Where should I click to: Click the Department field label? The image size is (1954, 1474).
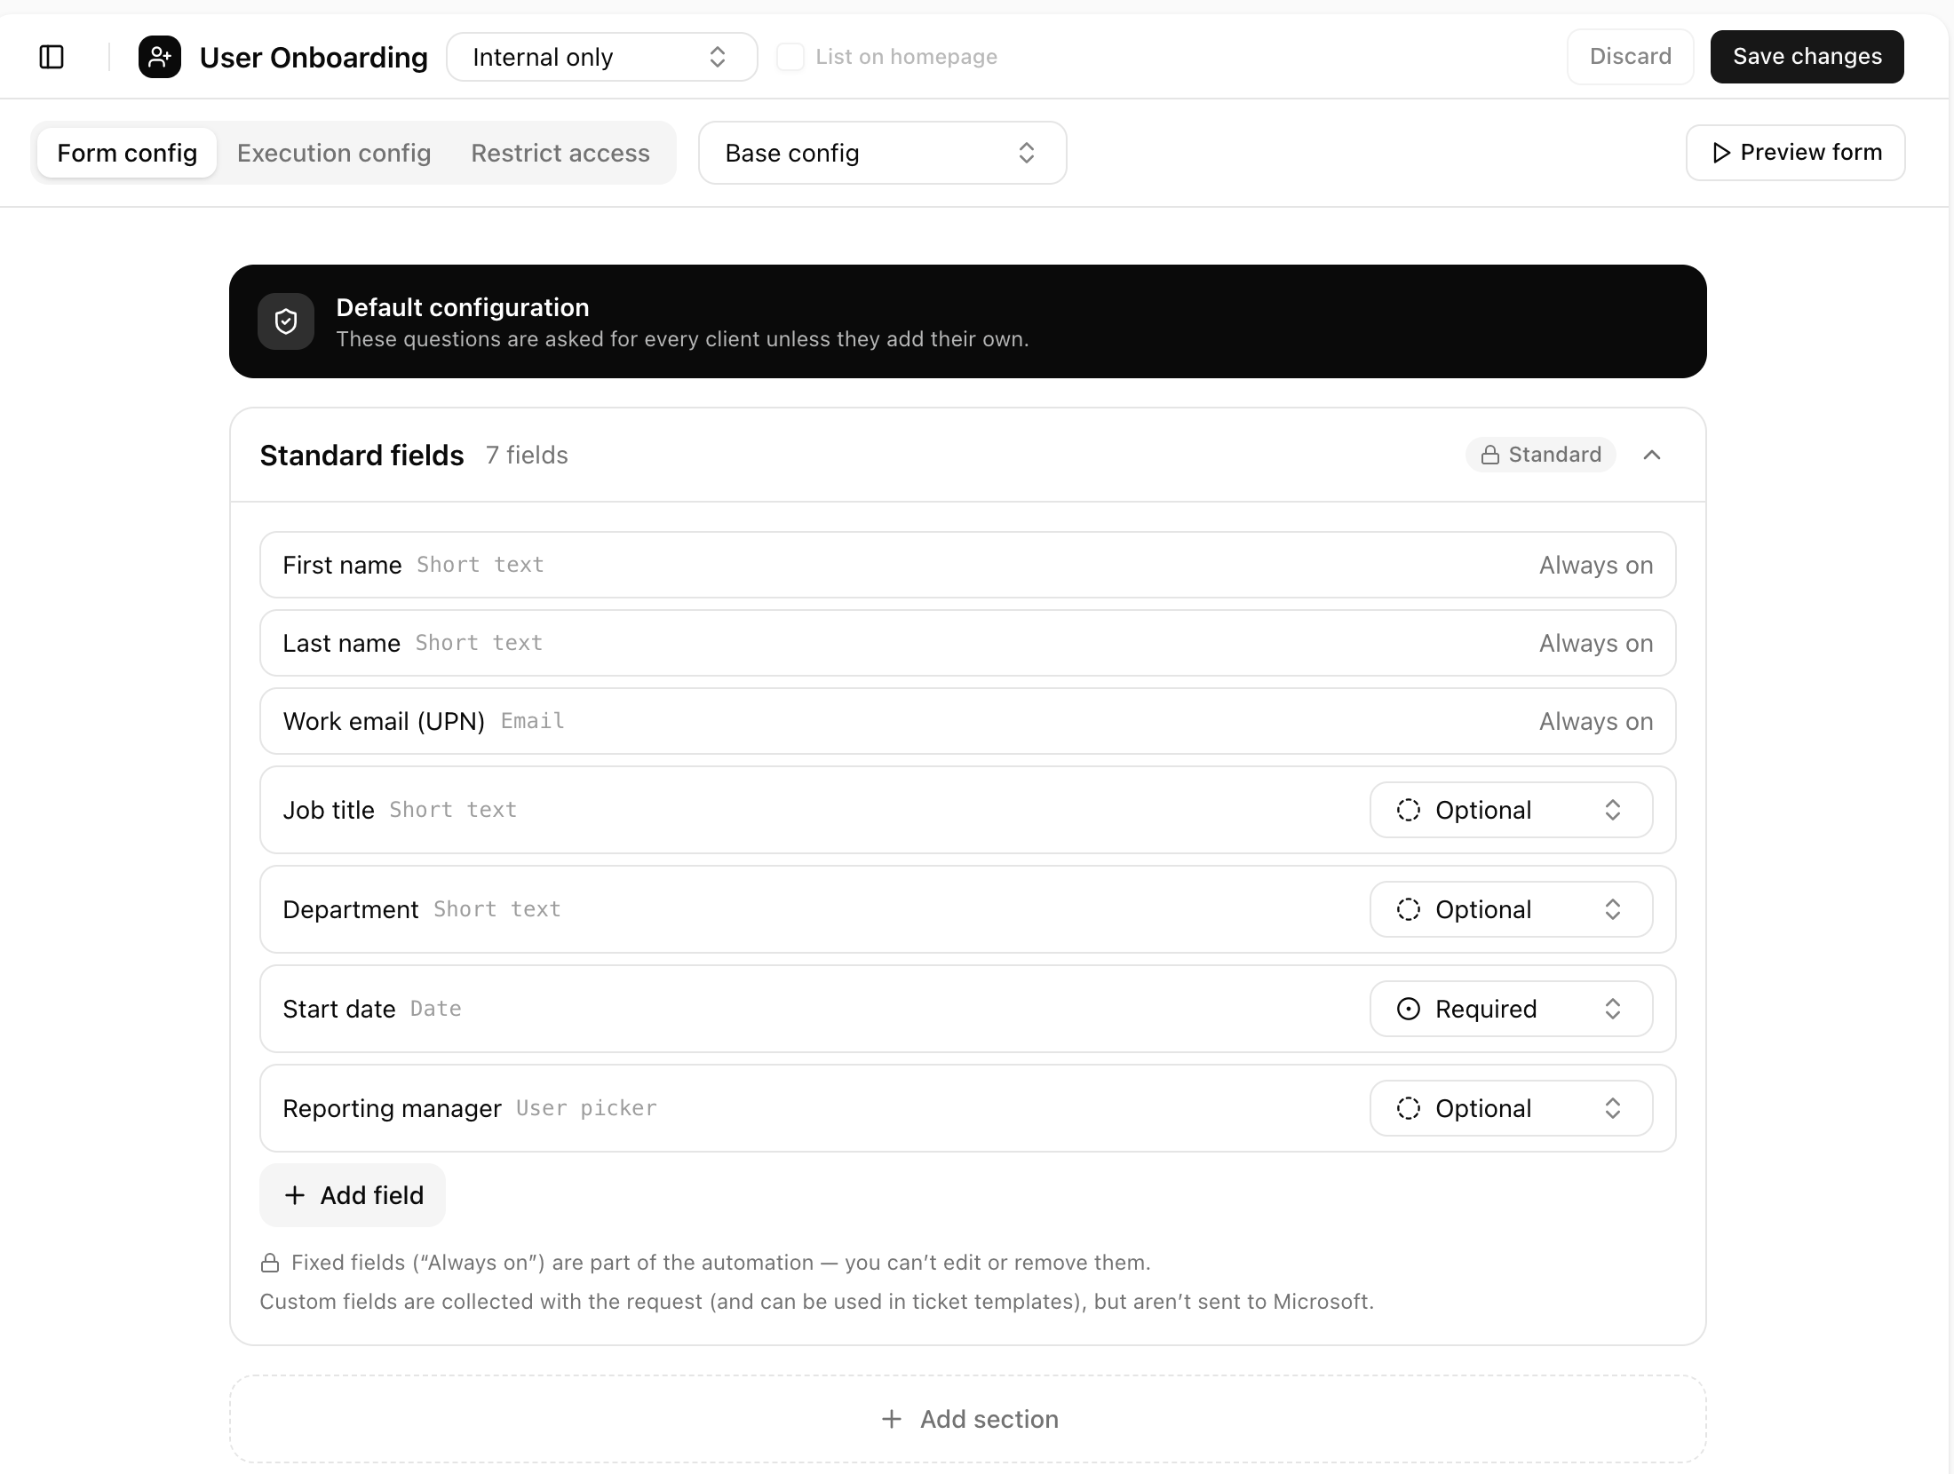click(x=351, y=909)
